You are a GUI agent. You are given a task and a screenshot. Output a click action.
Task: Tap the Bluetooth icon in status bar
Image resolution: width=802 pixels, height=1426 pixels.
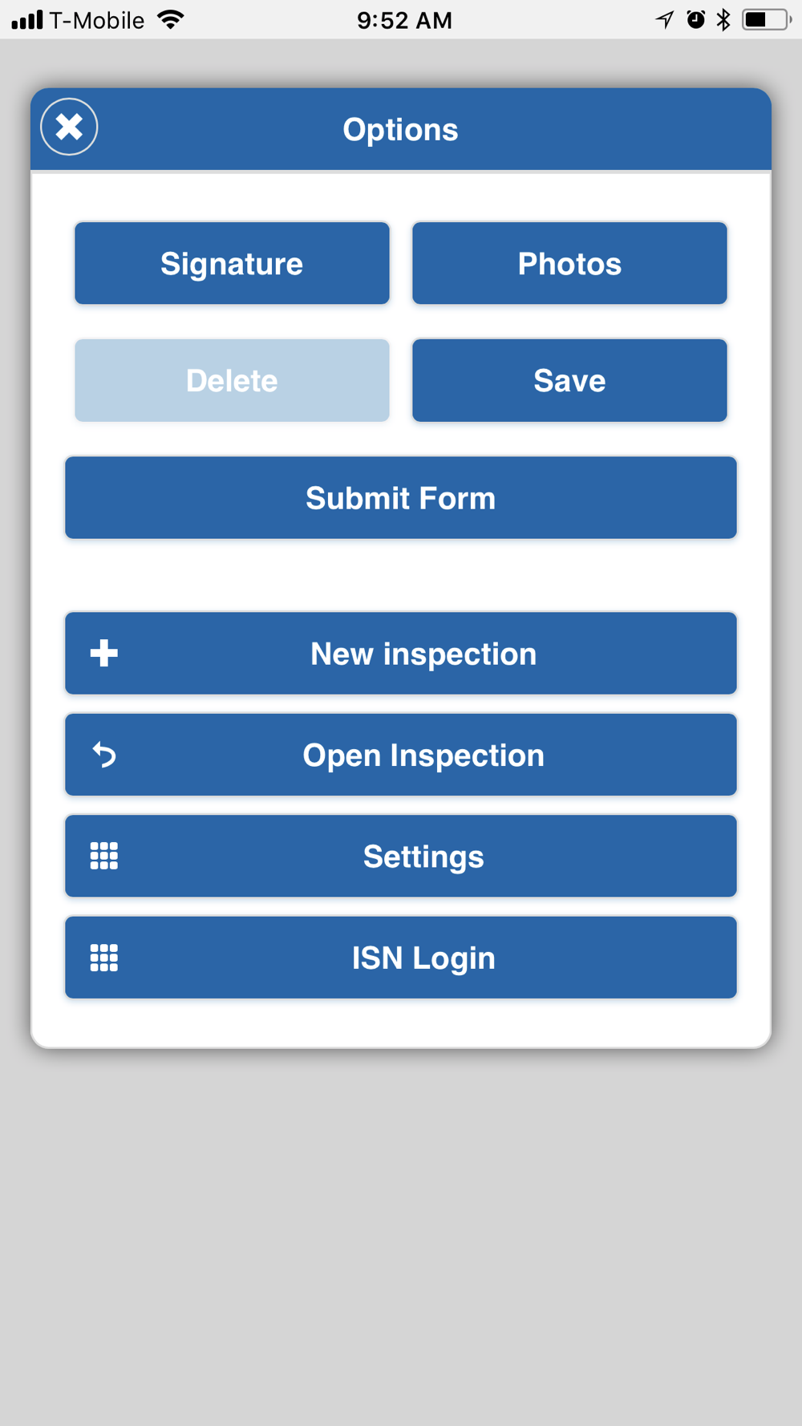(723, 19)
